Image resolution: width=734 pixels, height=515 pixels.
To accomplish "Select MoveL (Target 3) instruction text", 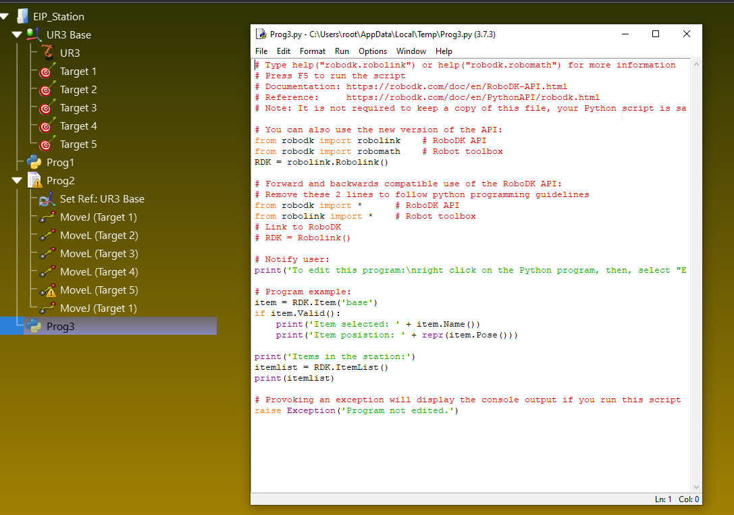I will [x=99, y=254].
